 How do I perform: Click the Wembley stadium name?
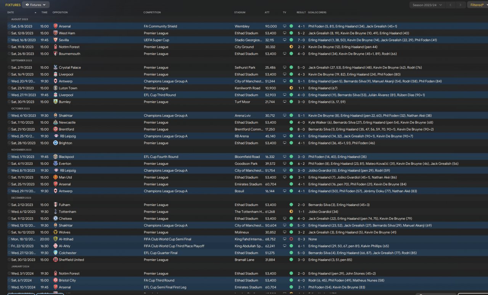tap(242, 26)
